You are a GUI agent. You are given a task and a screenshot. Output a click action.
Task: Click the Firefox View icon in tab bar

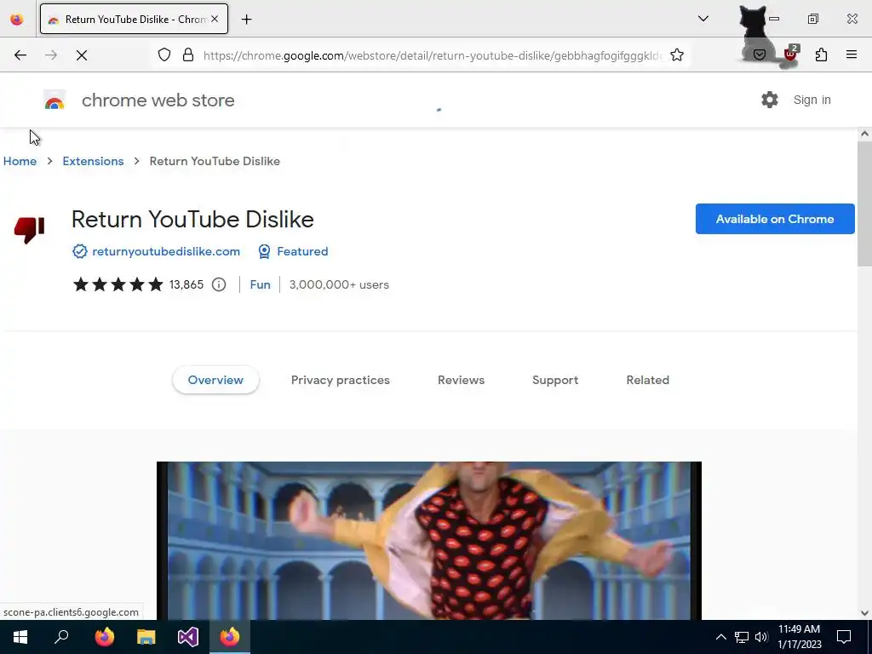[x=17, y=19]
